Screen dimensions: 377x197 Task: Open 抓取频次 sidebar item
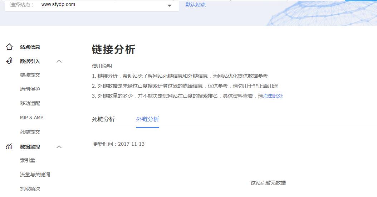30,189
